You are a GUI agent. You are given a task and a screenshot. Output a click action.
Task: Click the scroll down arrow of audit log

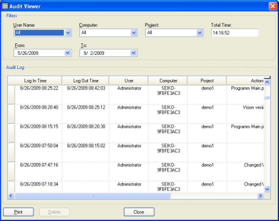[x=267, y=189]
